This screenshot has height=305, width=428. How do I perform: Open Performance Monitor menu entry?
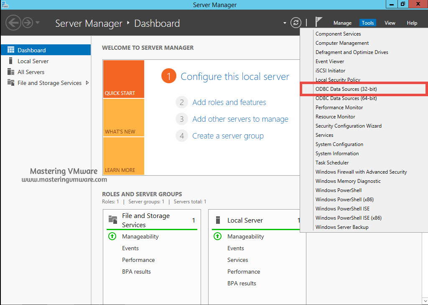[339, 108]
